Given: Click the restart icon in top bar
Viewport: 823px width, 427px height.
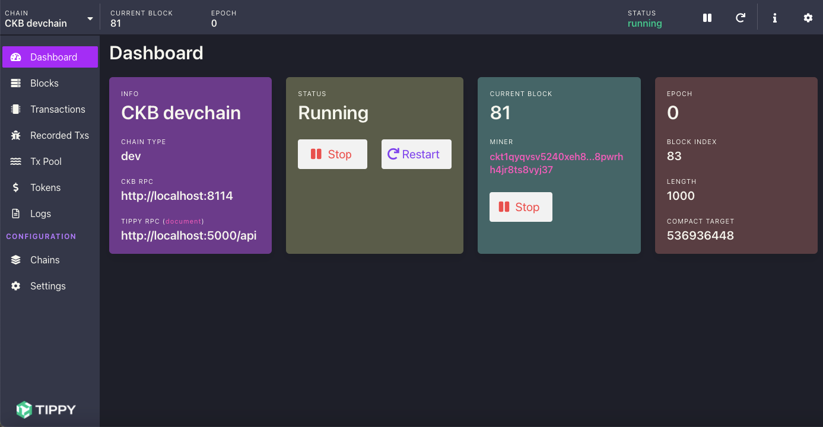Looking at the screenshot, I should point(741,18).
